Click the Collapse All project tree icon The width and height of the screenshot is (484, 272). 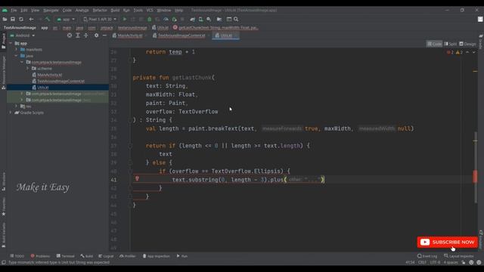(85, 36)
